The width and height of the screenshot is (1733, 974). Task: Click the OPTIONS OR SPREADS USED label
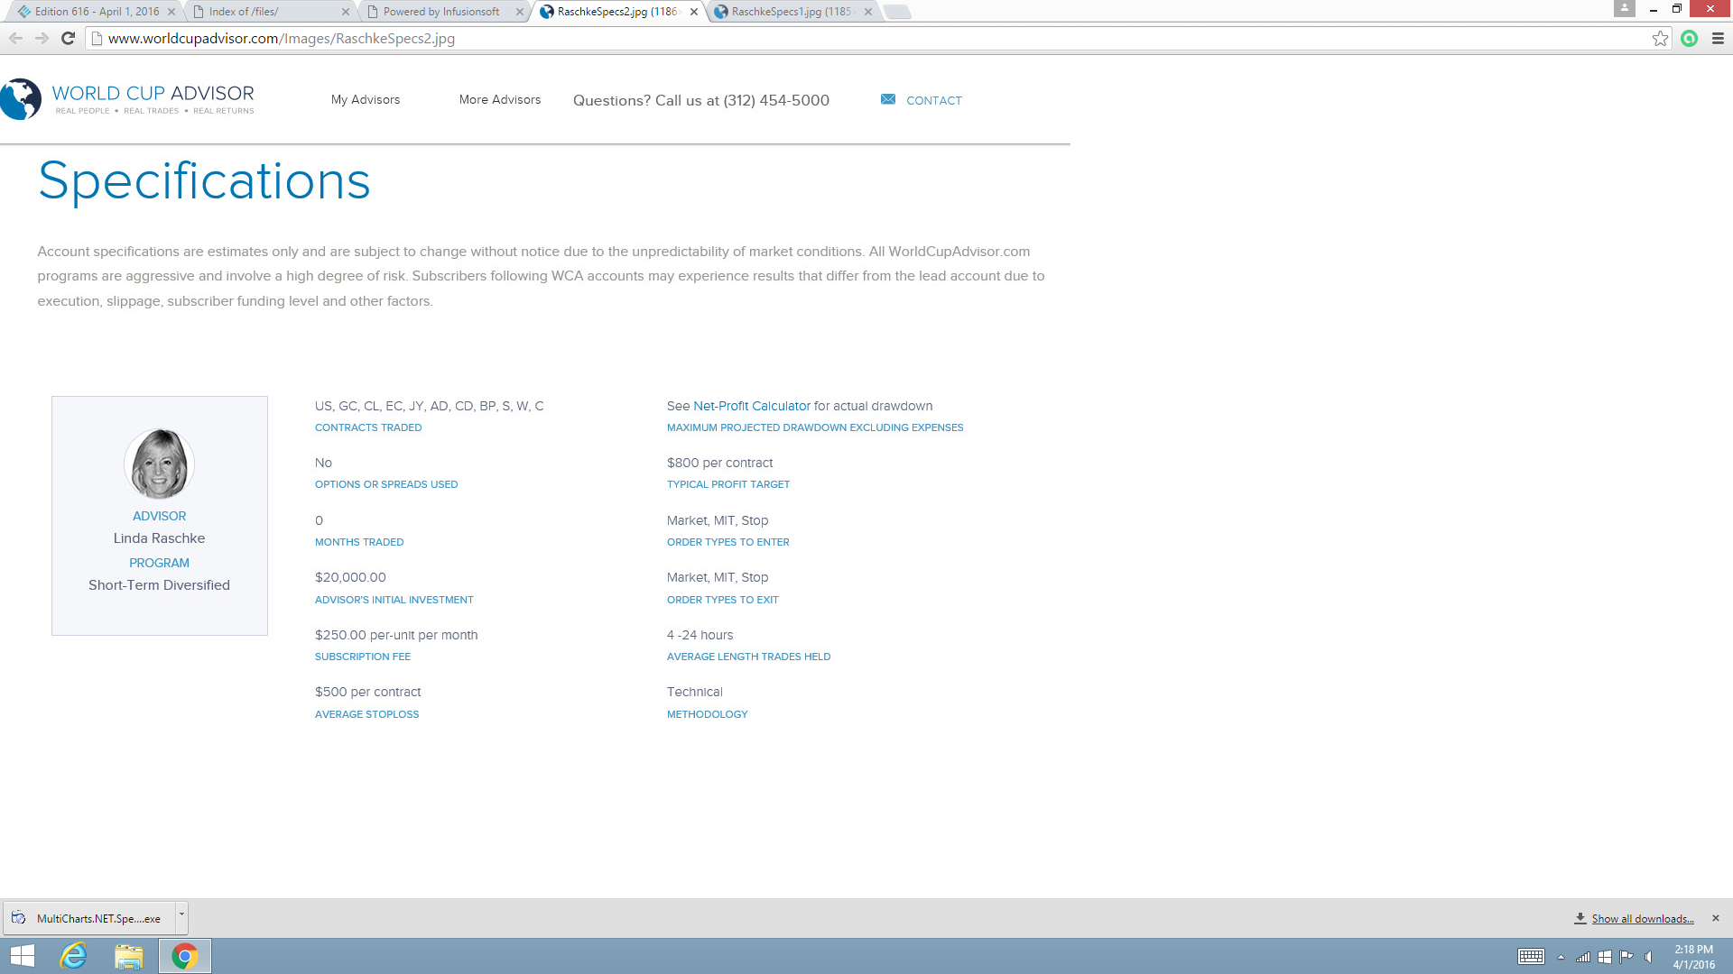pyautogui.click(x=386, y=484)
